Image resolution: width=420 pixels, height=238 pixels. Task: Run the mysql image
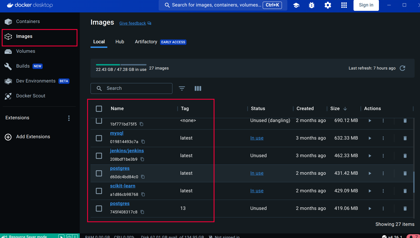(x=370, y=138)
